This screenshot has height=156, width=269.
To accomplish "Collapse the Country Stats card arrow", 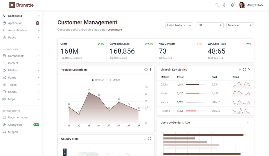I will (x=145, y=139).
